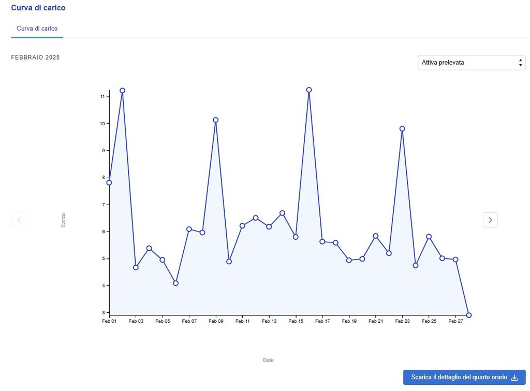Viewport: 530px width, 391px height.
Task: Click the Feb 14 data point
Action: (282, 213)
